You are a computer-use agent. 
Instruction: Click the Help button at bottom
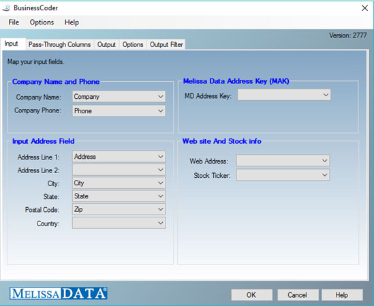coord(342,295)
